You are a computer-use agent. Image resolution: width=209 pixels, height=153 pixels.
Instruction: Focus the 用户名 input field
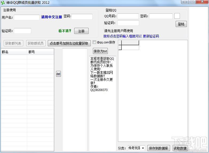coord(27,17)
